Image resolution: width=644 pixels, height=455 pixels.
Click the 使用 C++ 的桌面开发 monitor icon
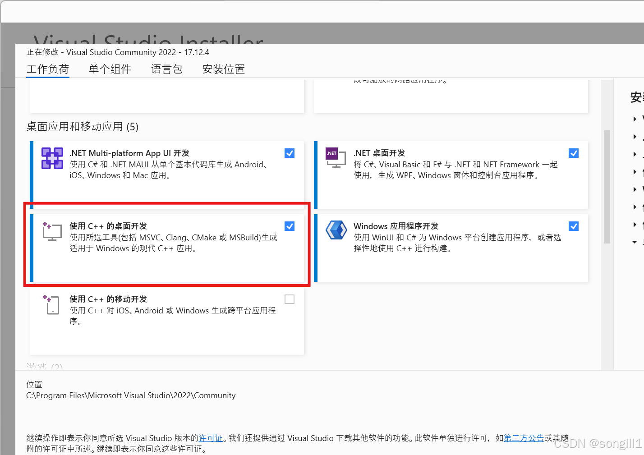click(x=51, y=231)
